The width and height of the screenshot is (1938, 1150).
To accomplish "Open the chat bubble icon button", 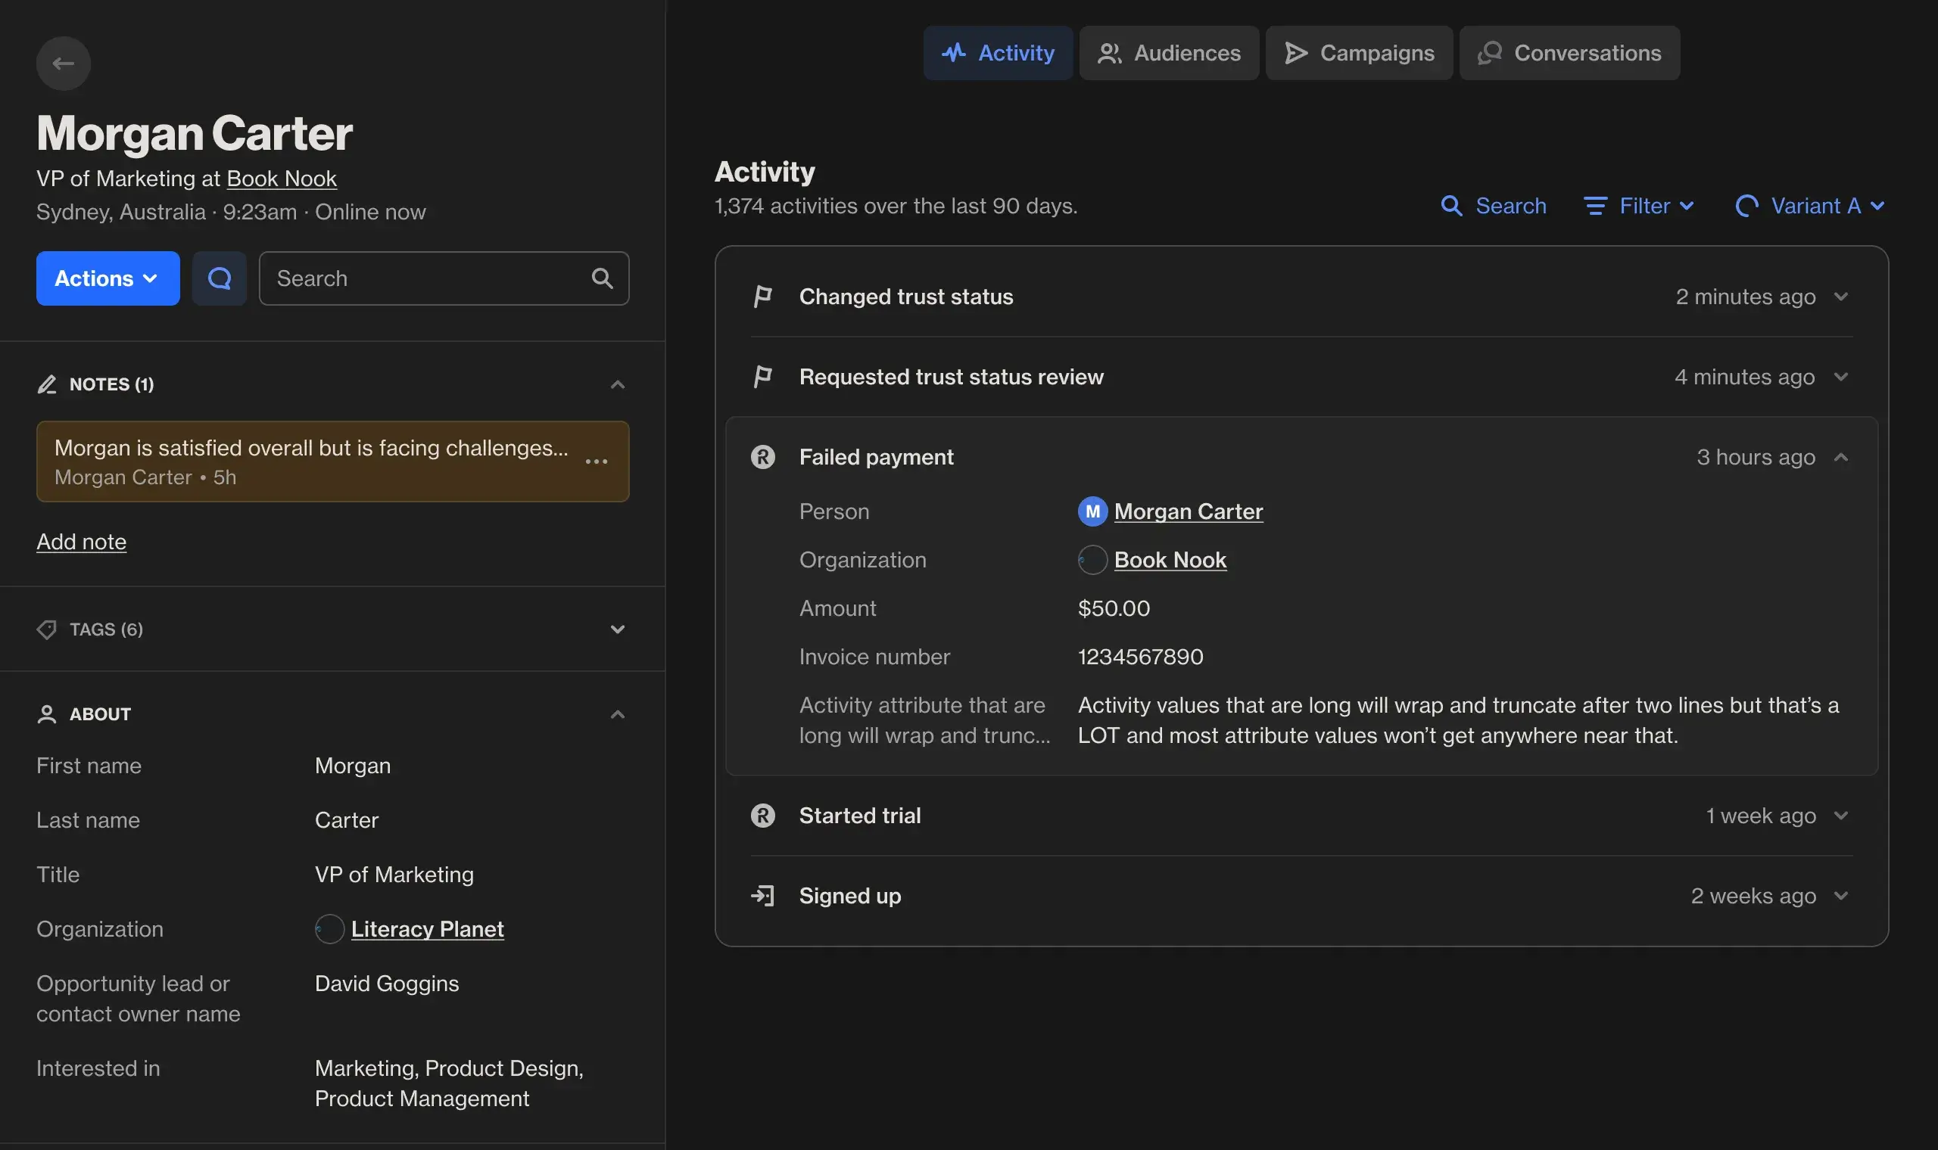I will click(220, 278).
